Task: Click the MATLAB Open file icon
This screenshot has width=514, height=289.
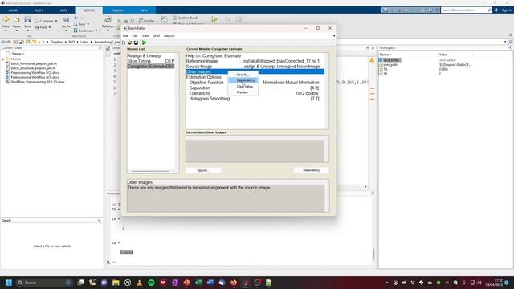Action: pyautogui.click(x=17, y=20)
